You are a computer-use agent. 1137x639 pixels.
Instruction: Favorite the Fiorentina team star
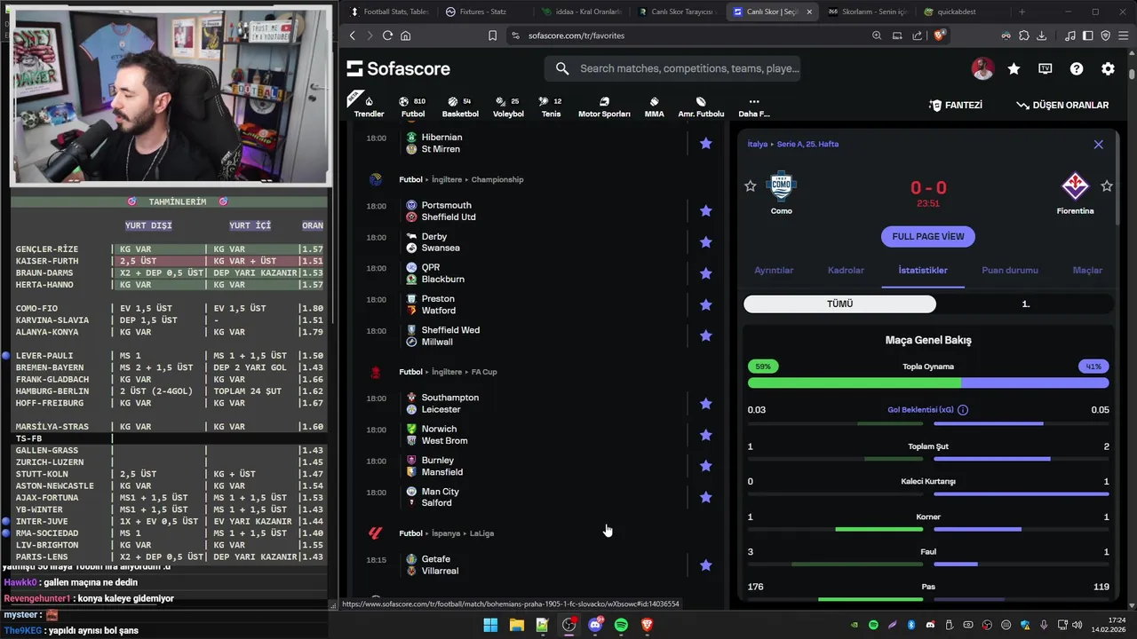point(1107,185)
